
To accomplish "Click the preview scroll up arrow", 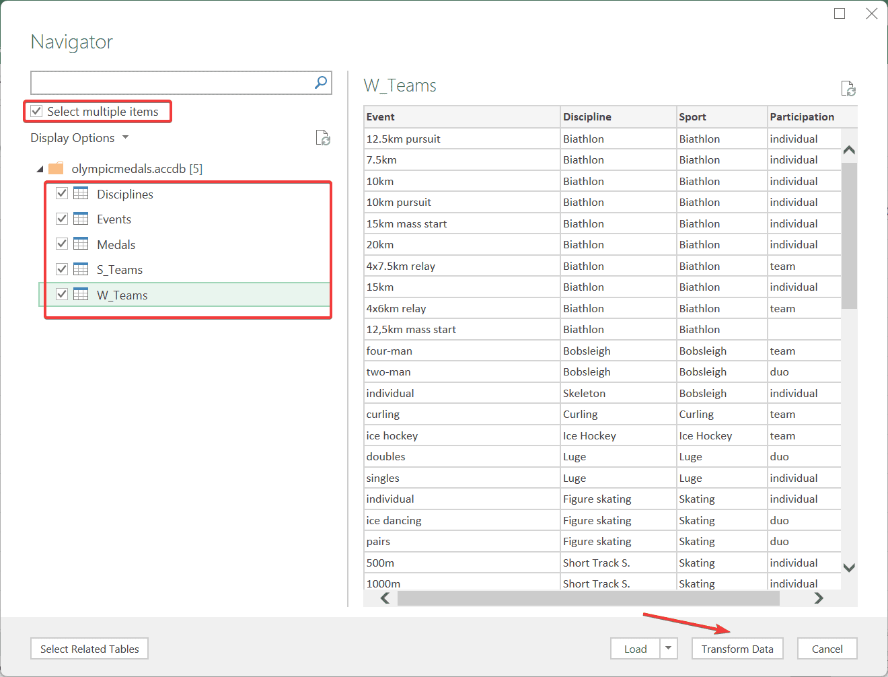I will pos(849,150).
